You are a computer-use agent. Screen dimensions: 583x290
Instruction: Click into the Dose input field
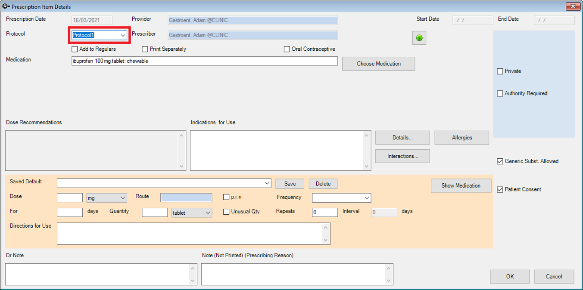pos(70,197)
